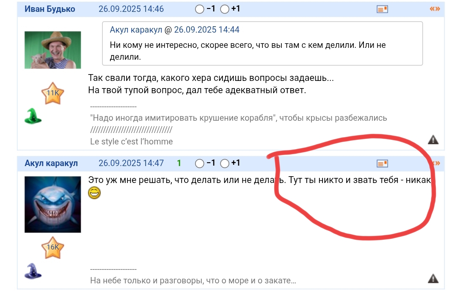
Task: Click the warning triangle report icon on Иван Будько's post
Action: [x=433, y=140]
